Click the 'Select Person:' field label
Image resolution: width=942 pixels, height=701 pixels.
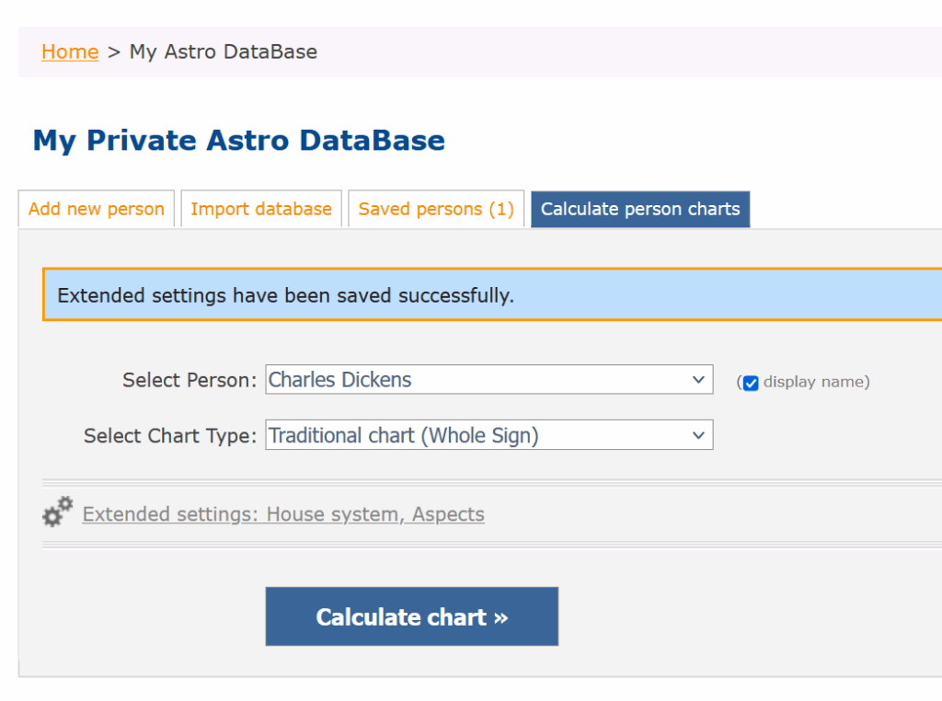(190, 380)
